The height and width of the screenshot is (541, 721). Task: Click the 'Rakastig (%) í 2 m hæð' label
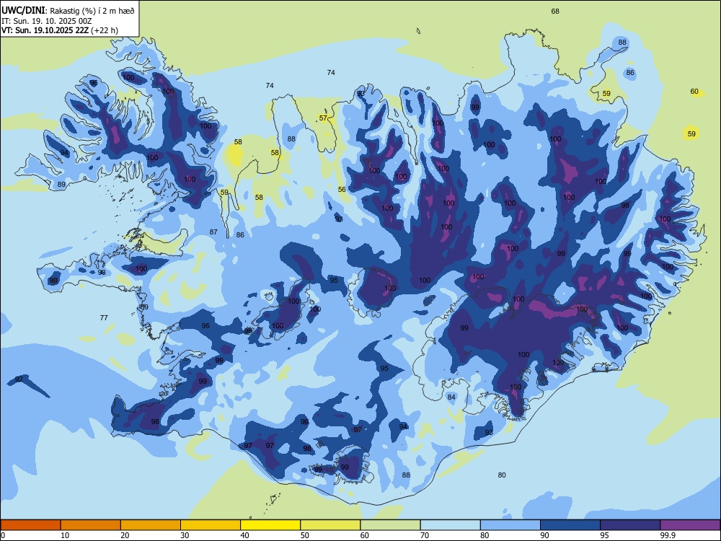[92, 10]
